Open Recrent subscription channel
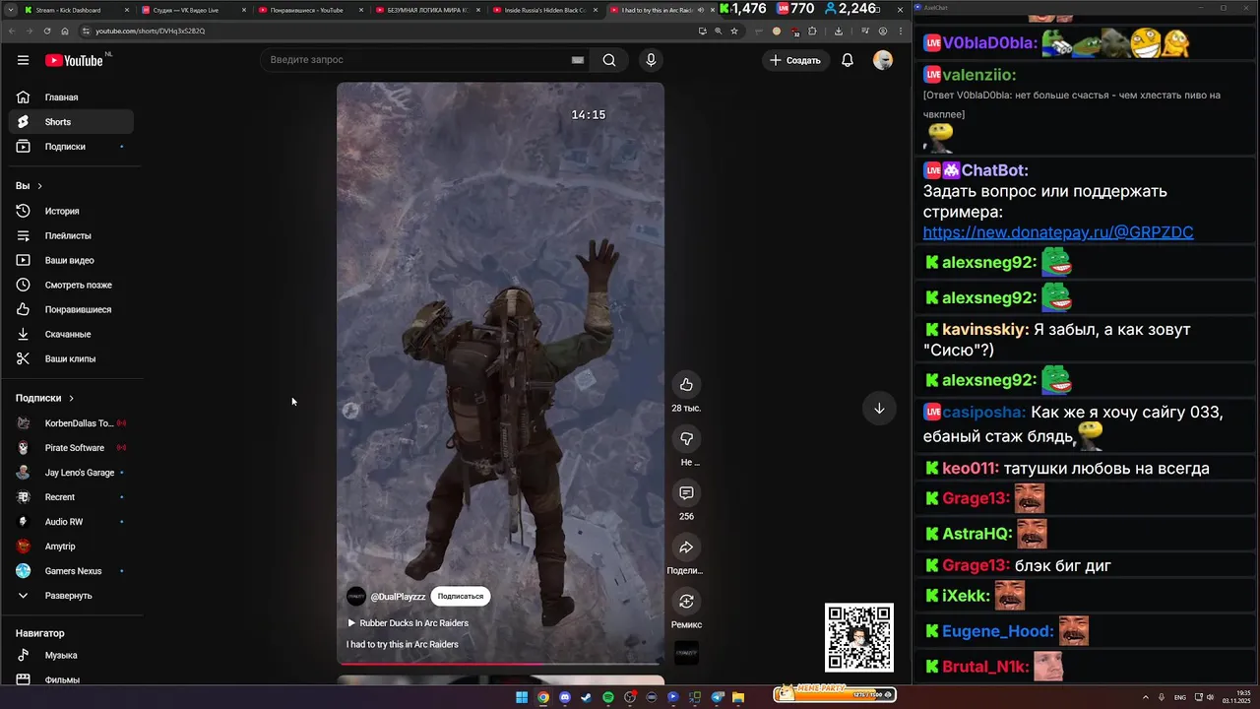1260x709 pixels. (x=71, y=497)
